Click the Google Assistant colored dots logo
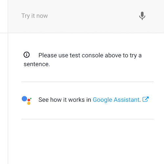164x164 pixels. coord(27,100)
